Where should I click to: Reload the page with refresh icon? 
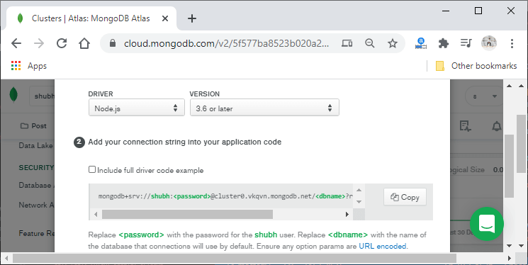62,43
